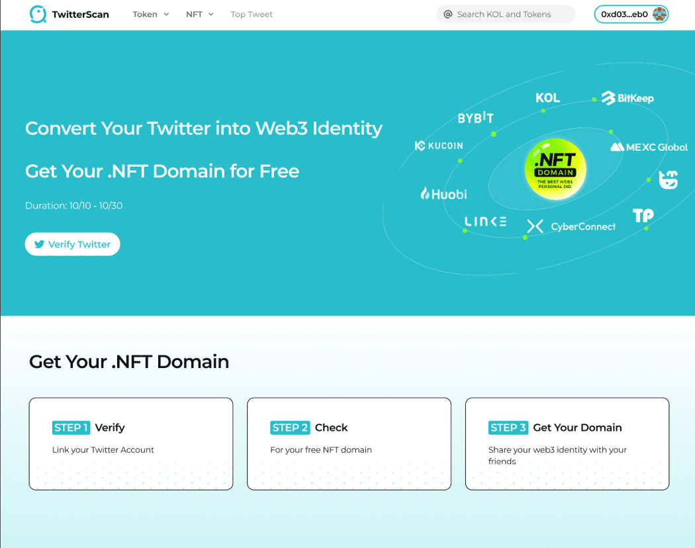The height and width of the screenshot is (548, 695).
Task: Open the Top Tweet section
Action: coord(252,14)
